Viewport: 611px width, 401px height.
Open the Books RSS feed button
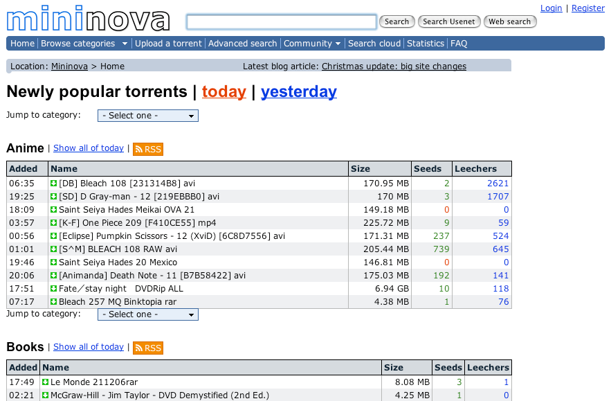point(148,348)
